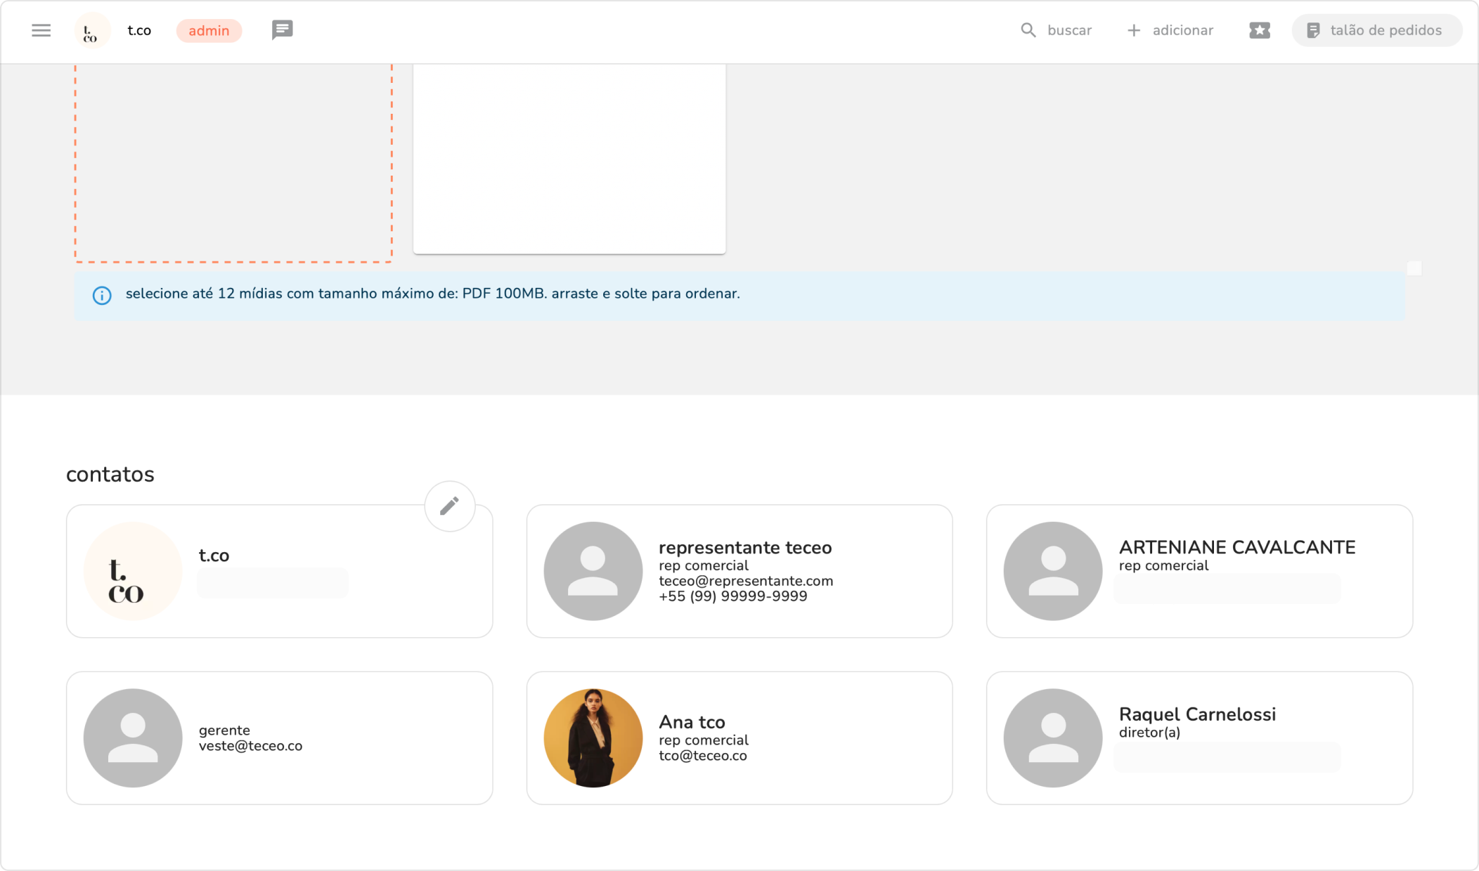The image size is (1479, 871).
Task: Open the hamburger menu
Action: (41, 30)
